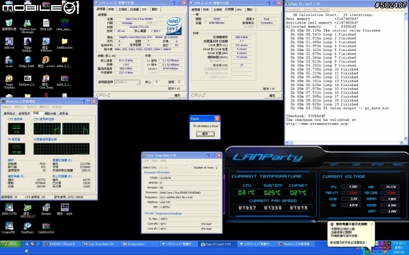This screenshot has width=409, height=255.
Task: Open OPTION in the LANParty monitor
Action: pyautogui.click(x=377, y=164)
